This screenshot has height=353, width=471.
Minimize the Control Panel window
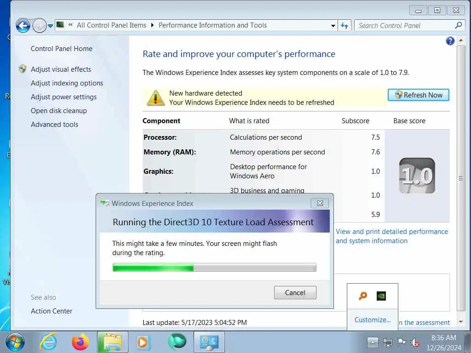(x=418, y=11)
